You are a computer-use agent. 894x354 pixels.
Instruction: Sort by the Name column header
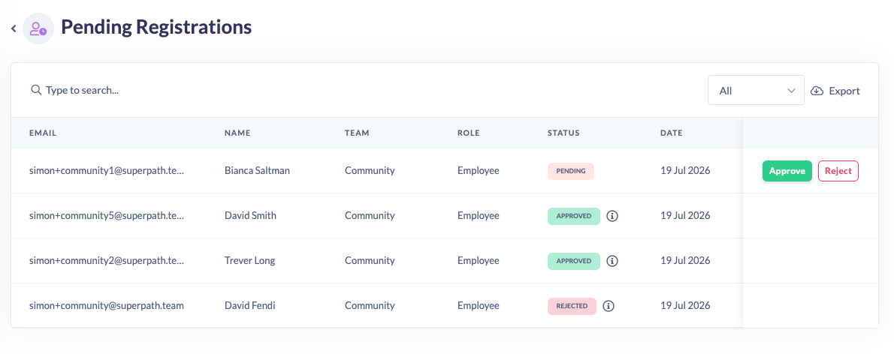237,133
